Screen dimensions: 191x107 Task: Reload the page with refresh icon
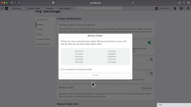[x=133, y=3]
